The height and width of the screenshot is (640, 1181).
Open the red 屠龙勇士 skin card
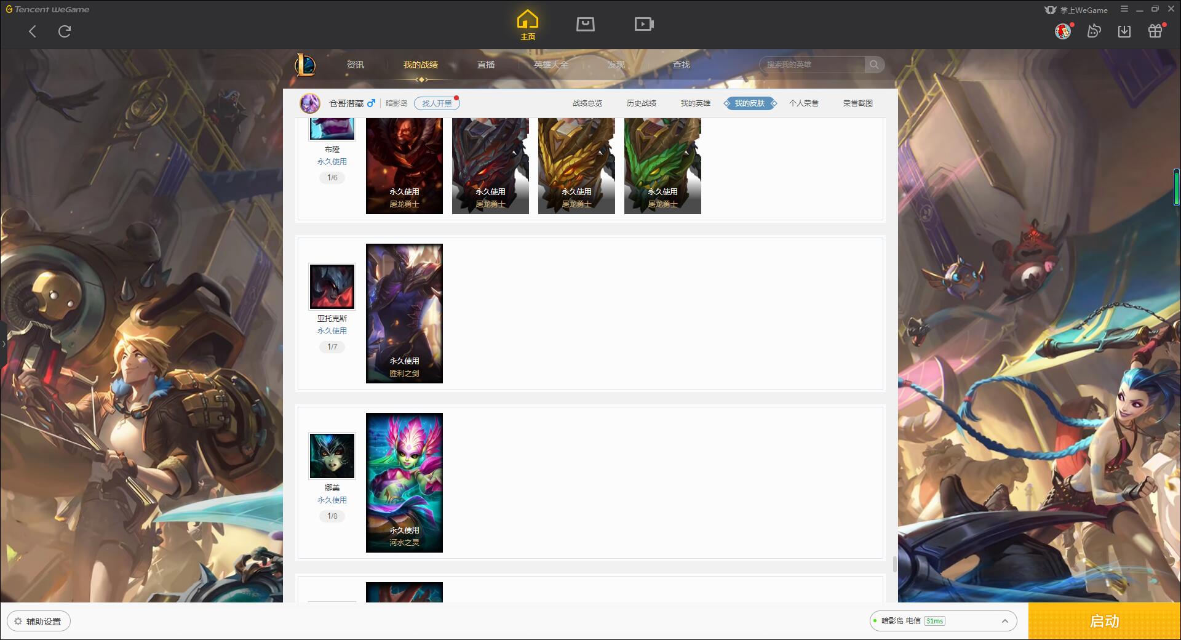(x=404, y=166)
